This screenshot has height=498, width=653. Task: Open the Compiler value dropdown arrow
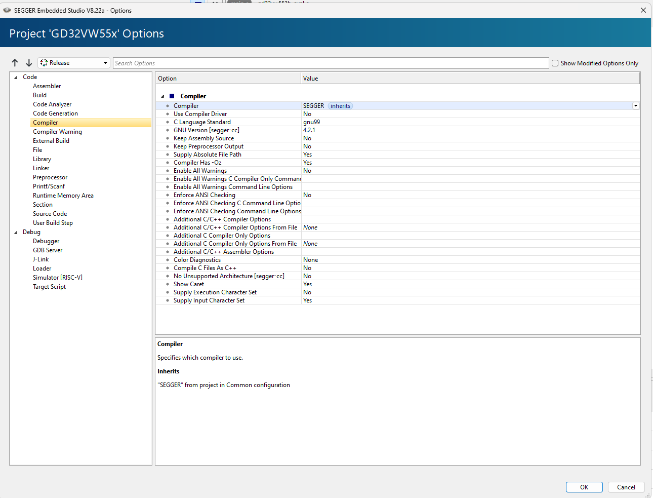pos(635,106)
